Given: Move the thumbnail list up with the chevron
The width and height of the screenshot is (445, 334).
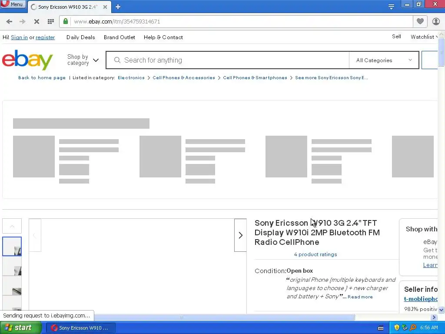Looking at the screenshot, I should coord(12,226).
